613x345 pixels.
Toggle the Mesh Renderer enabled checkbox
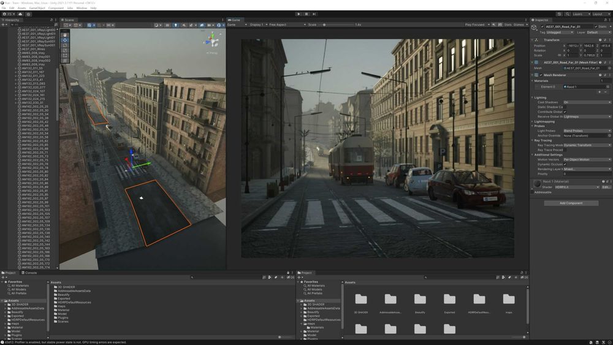541,75
